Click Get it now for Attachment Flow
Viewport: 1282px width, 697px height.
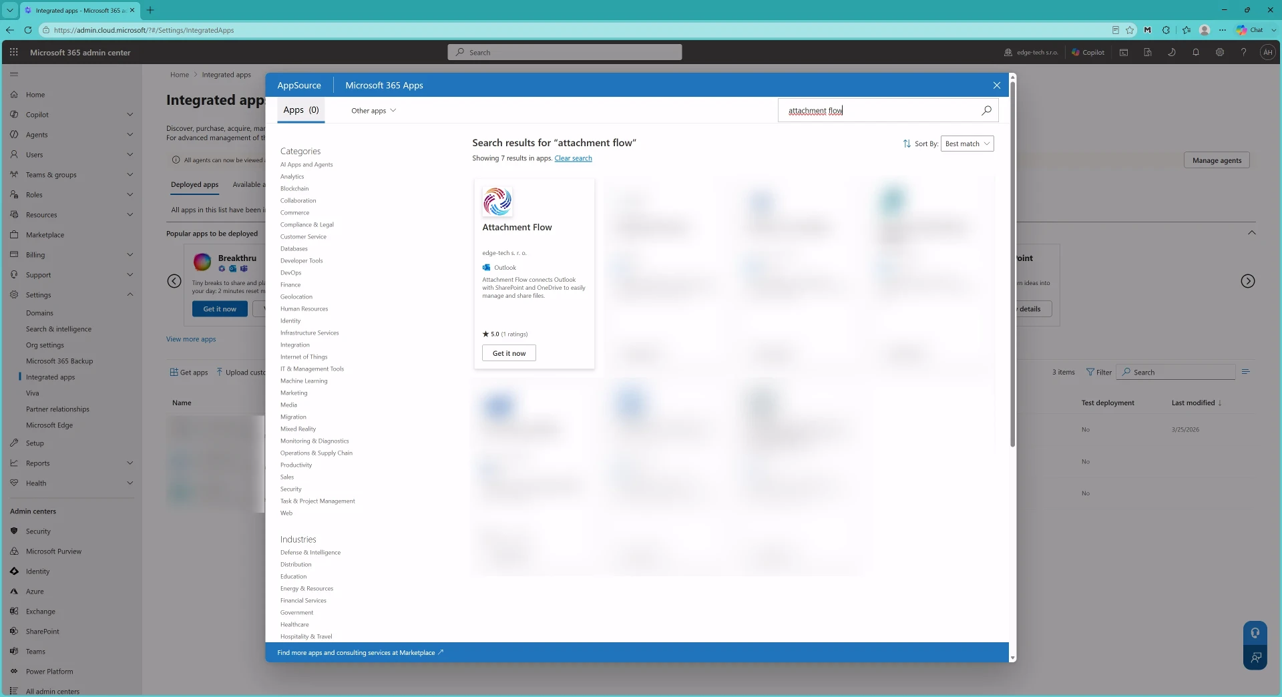coord(509,353)
